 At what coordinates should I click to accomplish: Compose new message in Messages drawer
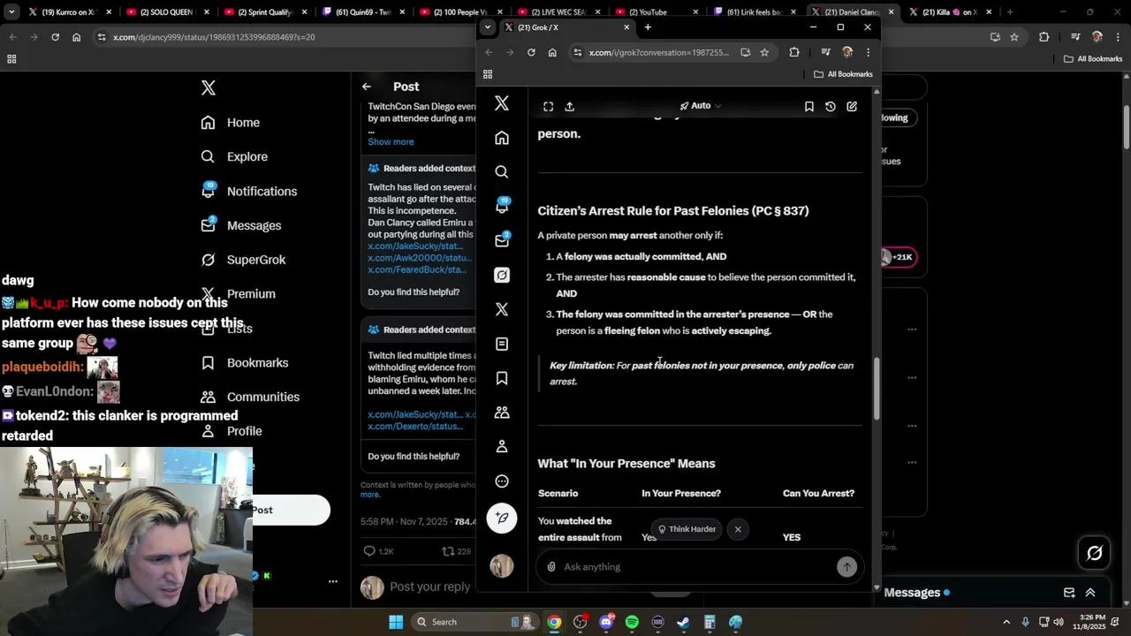(1069, 593)
